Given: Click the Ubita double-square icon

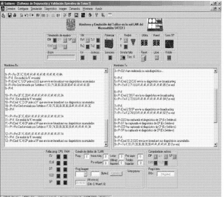Looking at the screenshot, I should [x=144, y=43].
